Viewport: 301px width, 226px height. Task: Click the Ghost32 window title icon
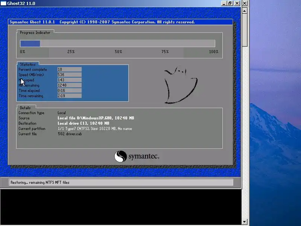[x=3, y=3]
